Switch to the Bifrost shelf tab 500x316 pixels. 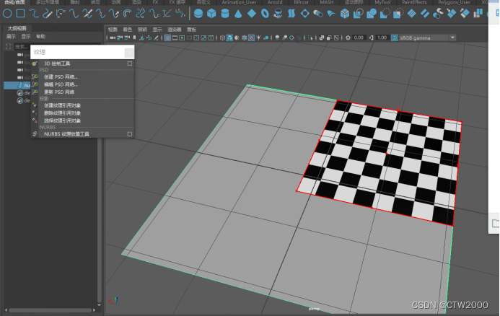pos(301,2)
